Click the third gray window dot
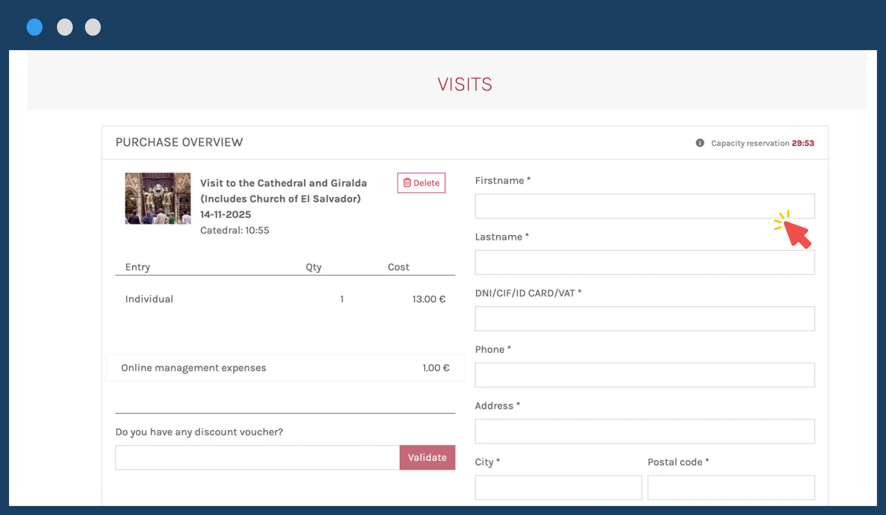Screen dimensions: 886x515 [93, 27]
